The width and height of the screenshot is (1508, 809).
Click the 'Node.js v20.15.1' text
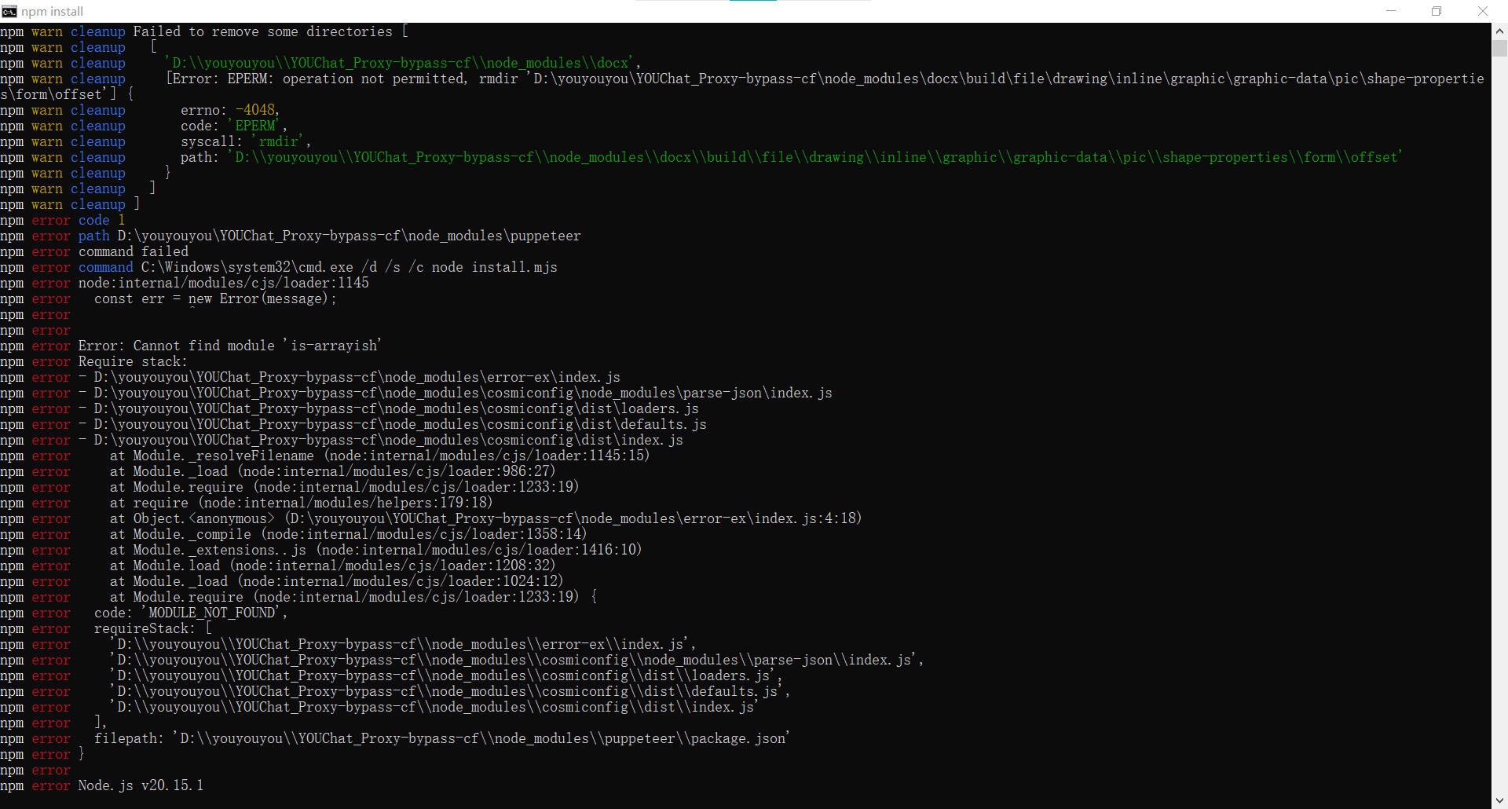(141, 785)
